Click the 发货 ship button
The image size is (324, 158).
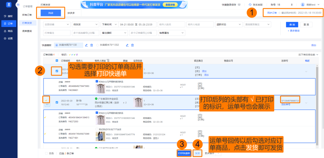click(x=197, y=154)
